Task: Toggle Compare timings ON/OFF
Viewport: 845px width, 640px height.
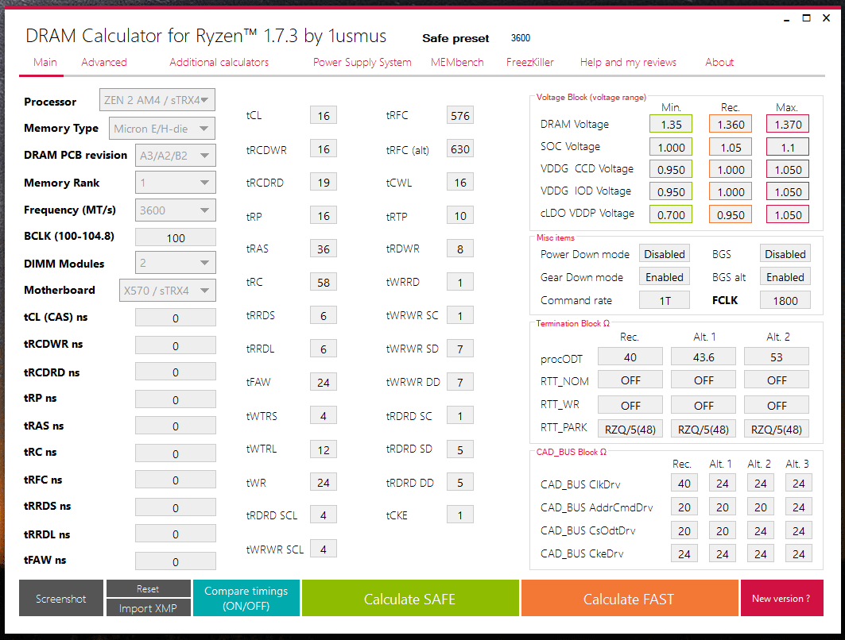Action: 246,598
